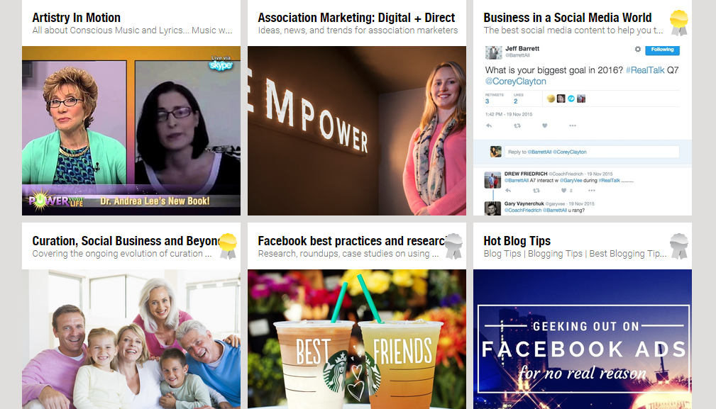This screenshot has height=409, width=716.
Task: Click the retweet icon under Jeff Barrett's tweet
Action: (x=517, y=125)
